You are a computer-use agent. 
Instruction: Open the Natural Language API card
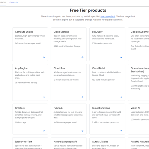click(69, 143)
